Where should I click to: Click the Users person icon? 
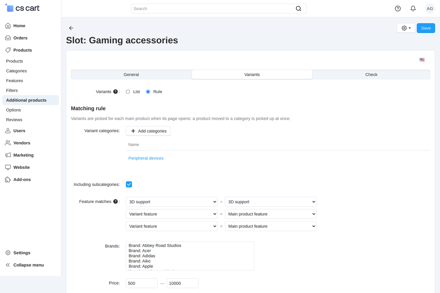tap(8, 130)
